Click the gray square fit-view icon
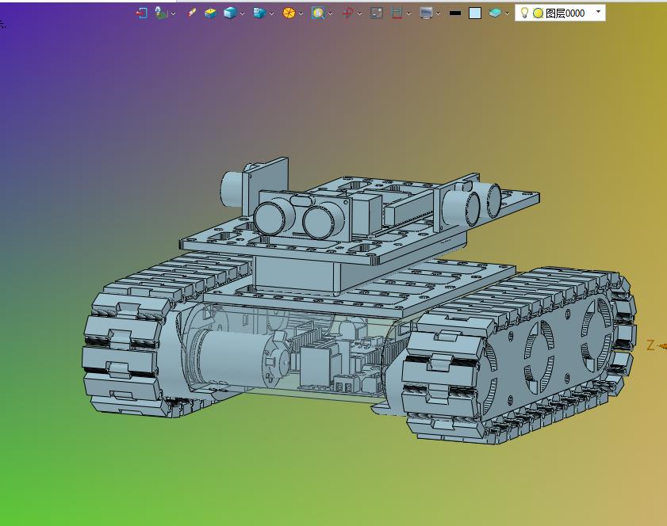Image resolution: width=667 pixels, height=526 pixels. click(377, 13)
